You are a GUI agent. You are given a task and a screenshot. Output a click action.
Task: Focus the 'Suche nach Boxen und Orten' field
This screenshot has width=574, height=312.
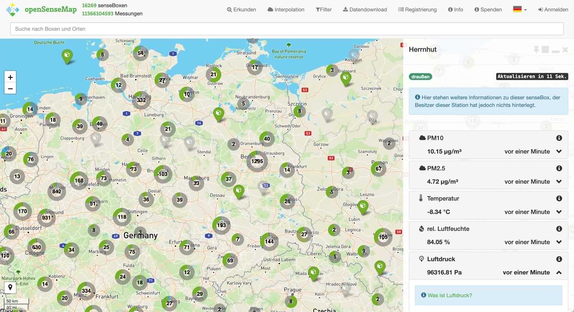click(x=287, y=29)
